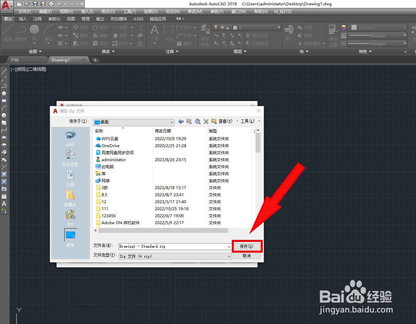This screenshot has width=416, height=324.
Task: Click the 文字 Text tool in ribbon
Action: tap(155, 33)
